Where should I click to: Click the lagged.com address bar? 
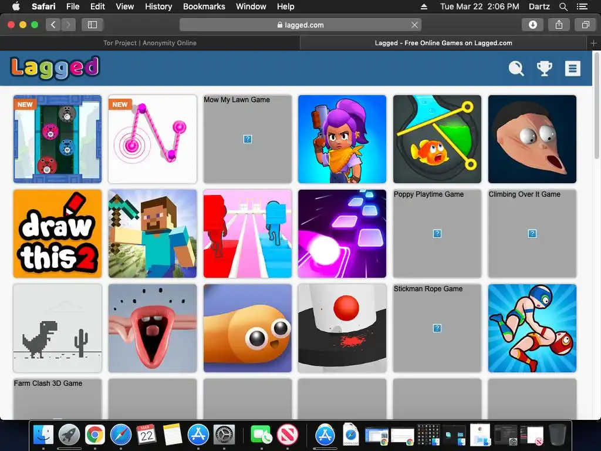(300, 25)
